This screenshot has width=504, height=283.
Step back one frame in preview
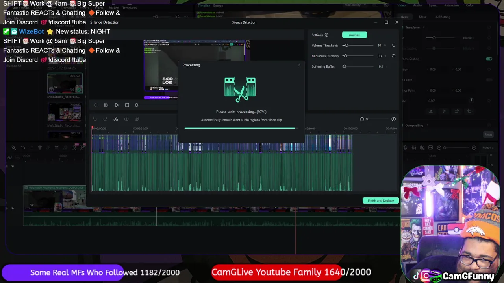coord(95,105)
